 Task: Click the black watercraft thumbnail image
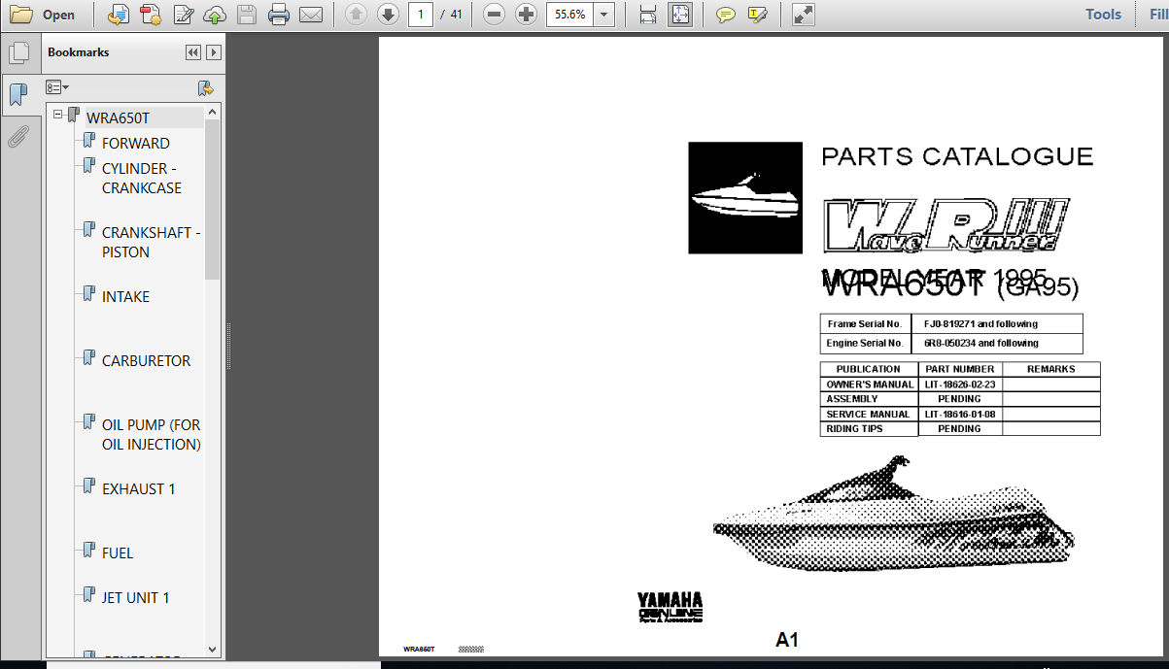[x=745, y=198]
